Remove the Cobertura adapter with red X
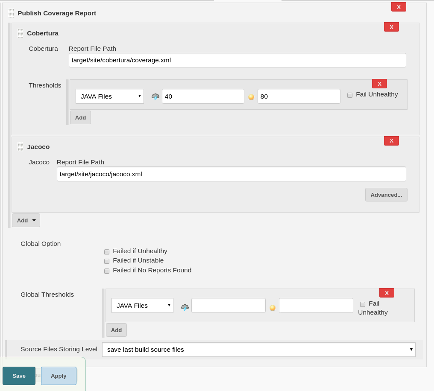 (x=391, y=27)
